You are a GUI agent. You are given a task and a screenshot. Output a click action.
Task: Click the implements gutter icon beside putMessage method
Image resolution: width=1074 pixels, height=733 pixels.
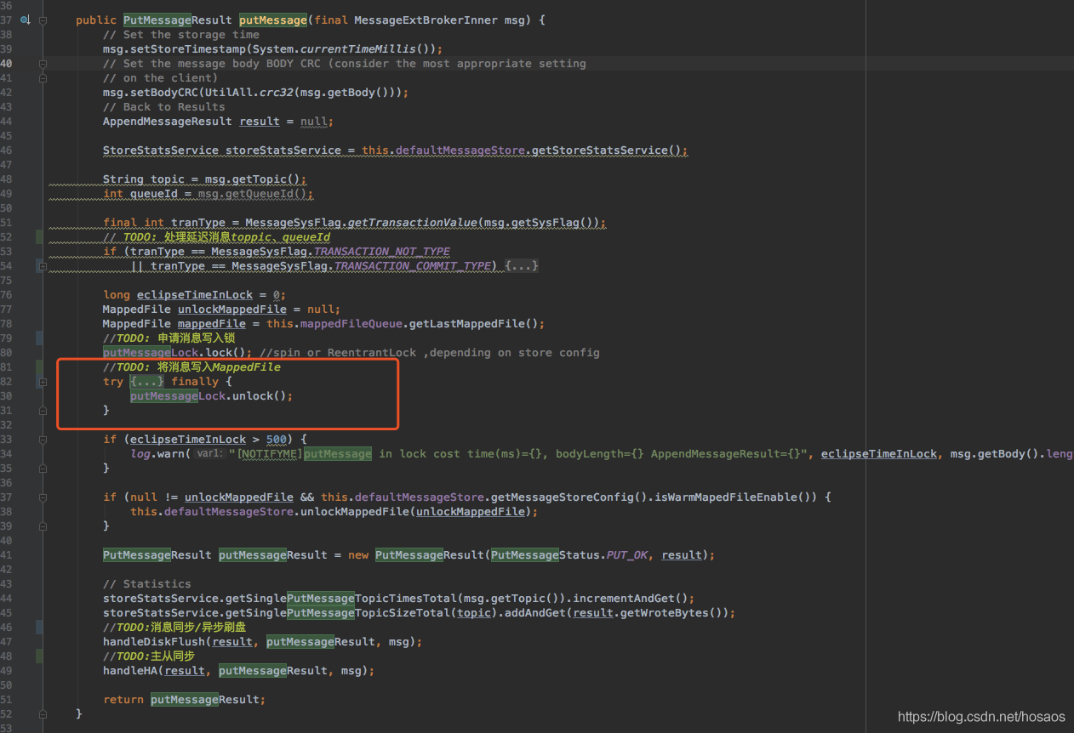click(25, 20)
